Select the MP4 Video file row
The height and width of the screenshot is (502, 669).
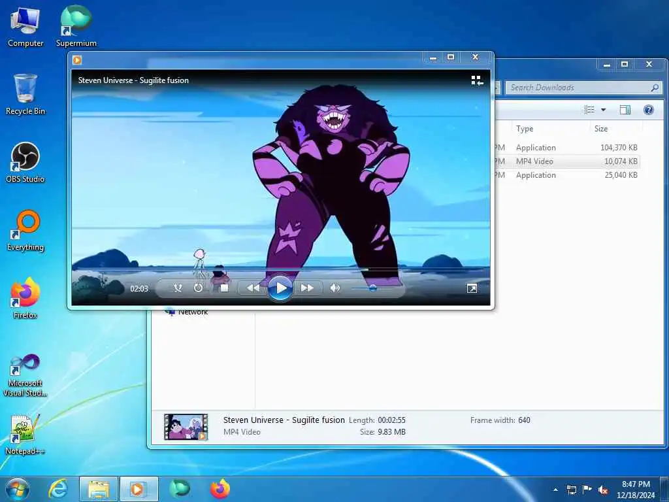tap(568, 161)
